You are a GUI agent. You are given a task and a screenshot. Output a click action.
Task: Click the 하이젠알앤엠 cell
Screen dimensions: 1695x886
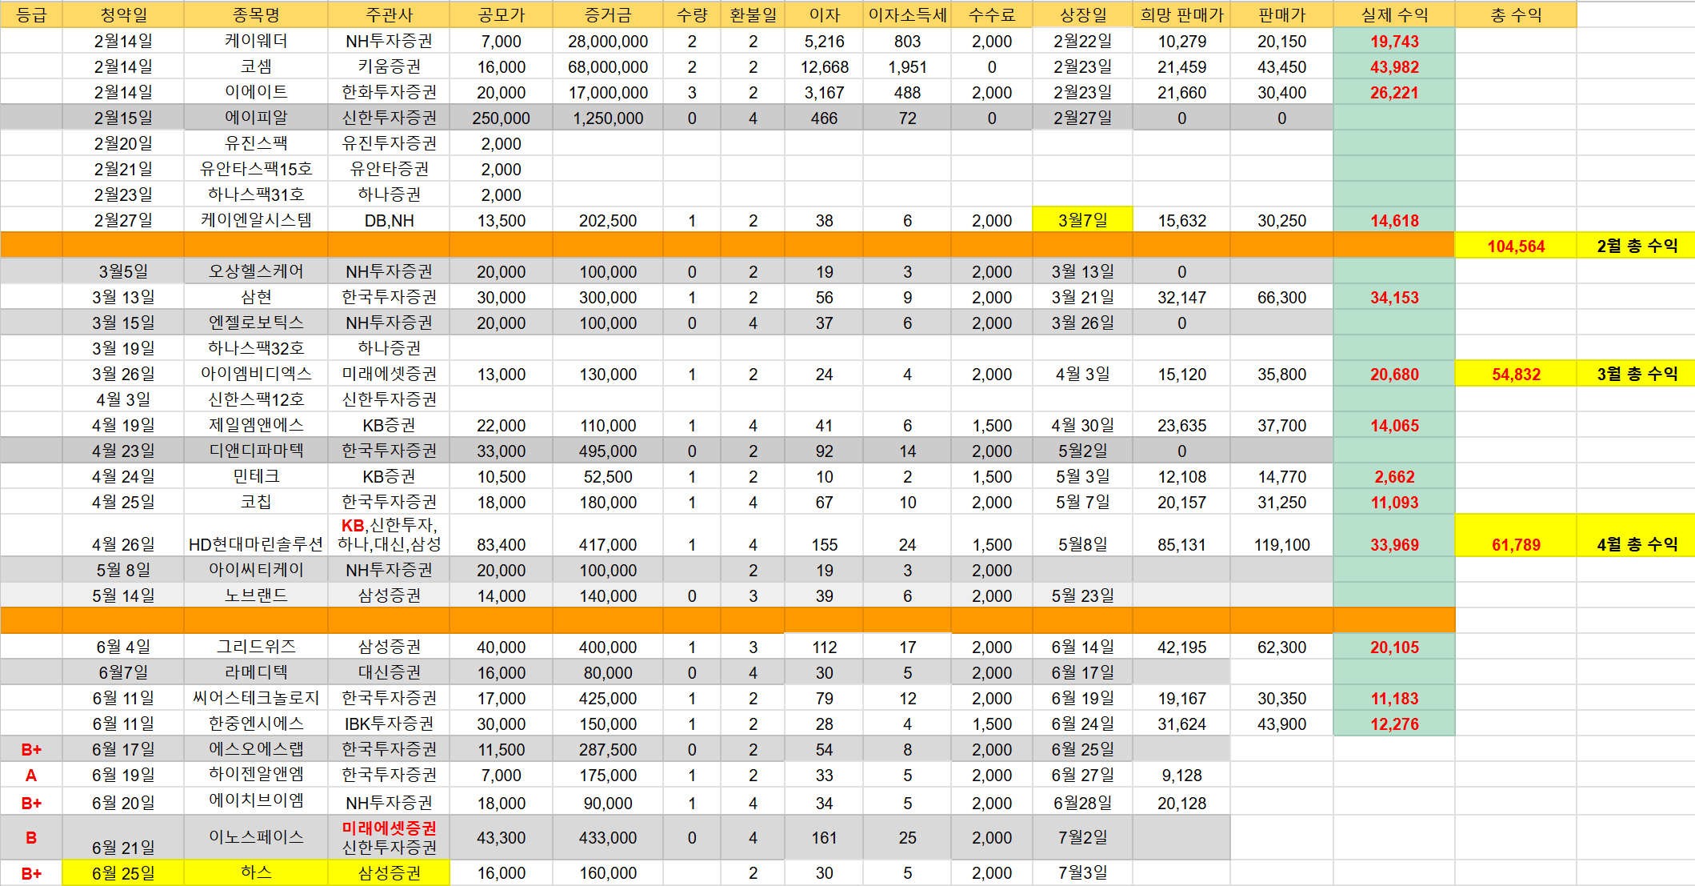(256, 775)
